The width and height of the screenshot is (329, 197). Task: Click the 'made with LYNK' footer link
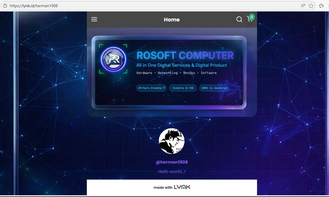[172, 187]
